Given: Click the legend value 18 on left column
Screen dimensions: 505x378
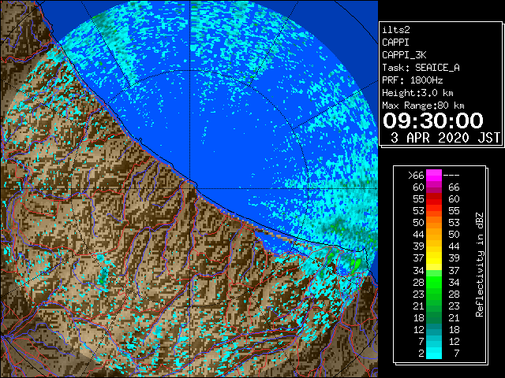Looking at the screenshot, I should [419, 318].
